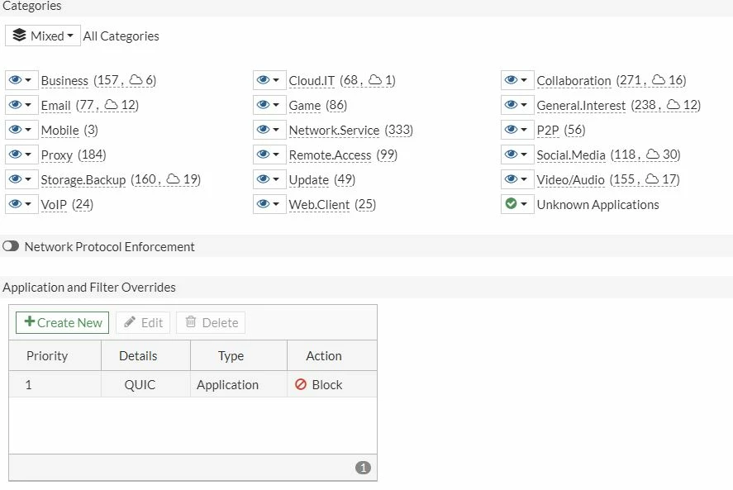
Task: Open the Mixed action dropdown for All Categories
Action: 42,36
